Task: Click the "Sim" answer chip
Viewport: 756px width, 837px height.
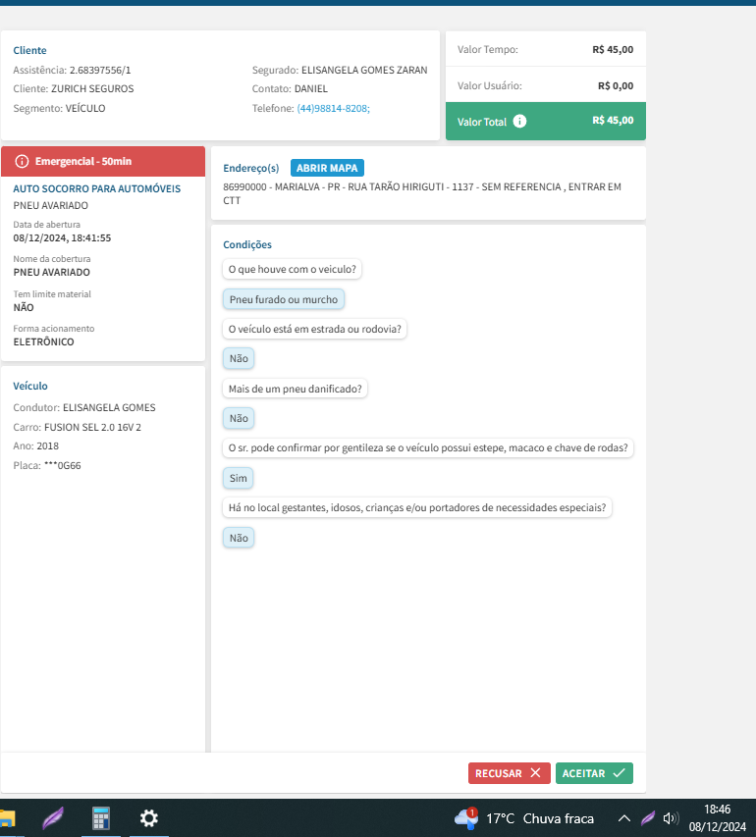Action: pos(239,478)
